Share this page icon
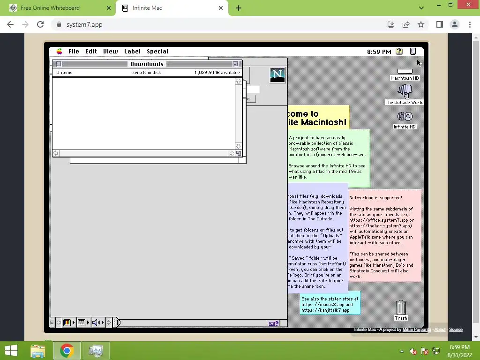The width and height of the screenshot is (480, 360). click(x=406, y=24)
